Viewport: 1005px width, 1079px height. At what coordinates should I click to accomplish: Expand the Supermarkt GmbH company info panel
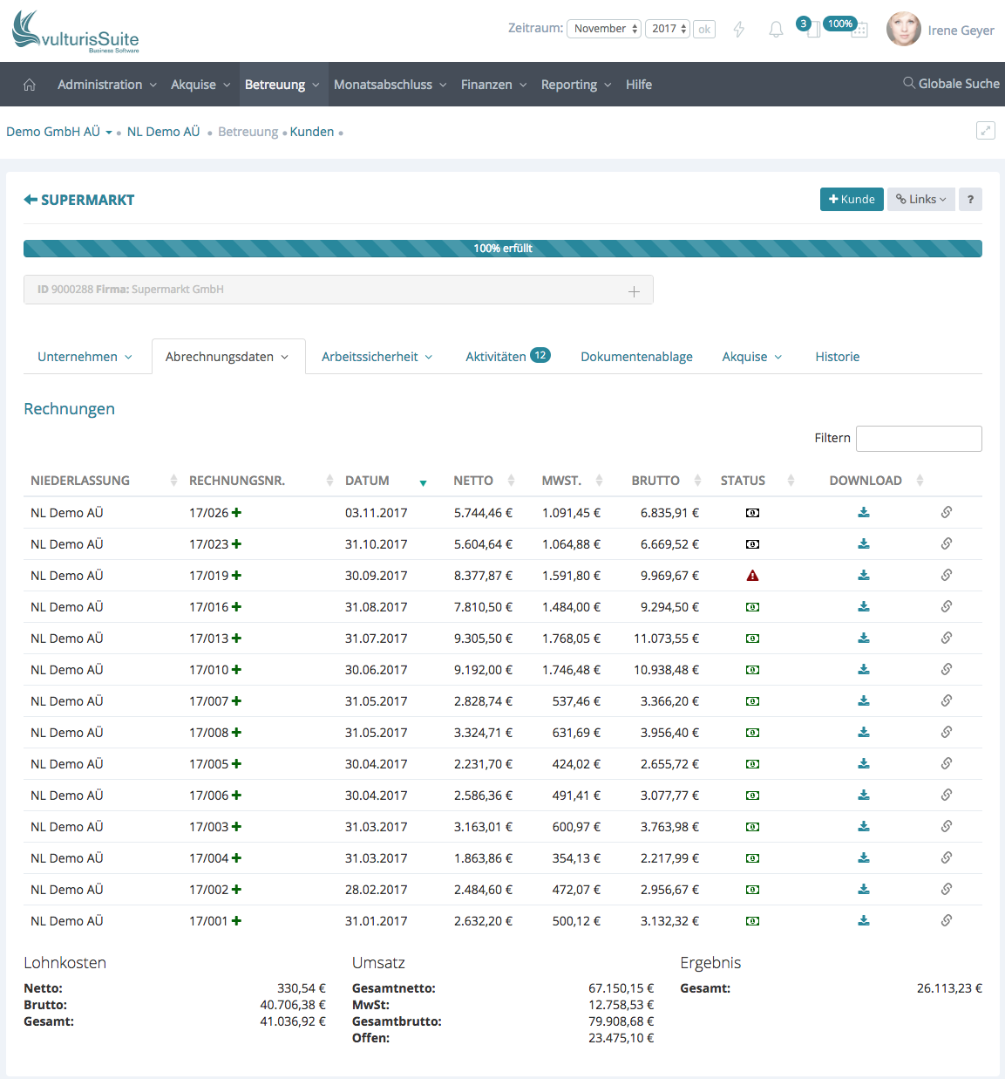[634, 291]
